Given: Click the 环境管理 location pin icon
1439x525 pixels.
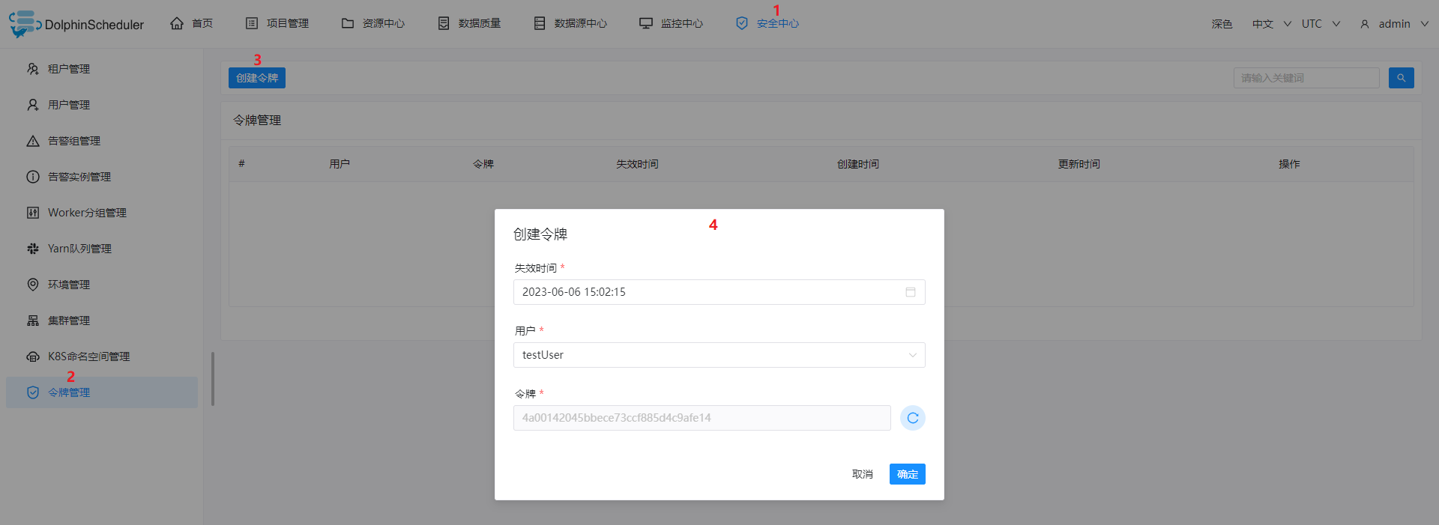Looking at the screenshot, I should pyautogui.click(x=33, y=285).
